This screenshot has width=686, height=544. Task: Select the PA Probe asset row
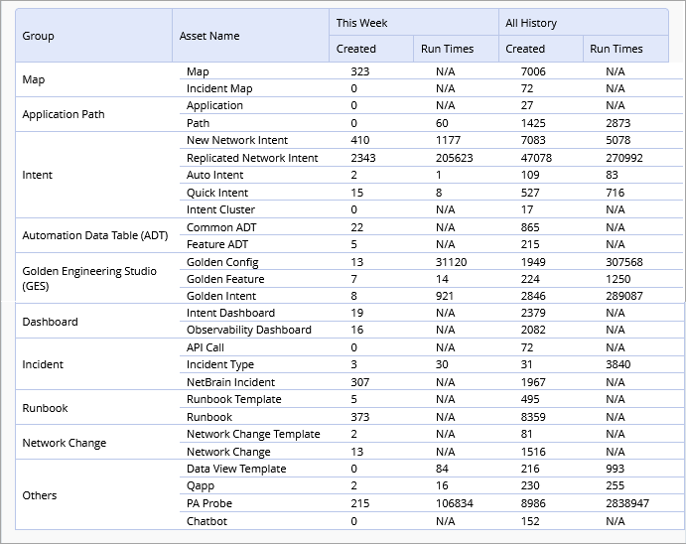[x=210, y=503]
